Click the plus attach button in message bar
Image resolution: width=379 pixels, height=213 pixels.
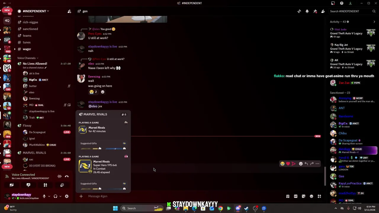(x=81, y=196)
